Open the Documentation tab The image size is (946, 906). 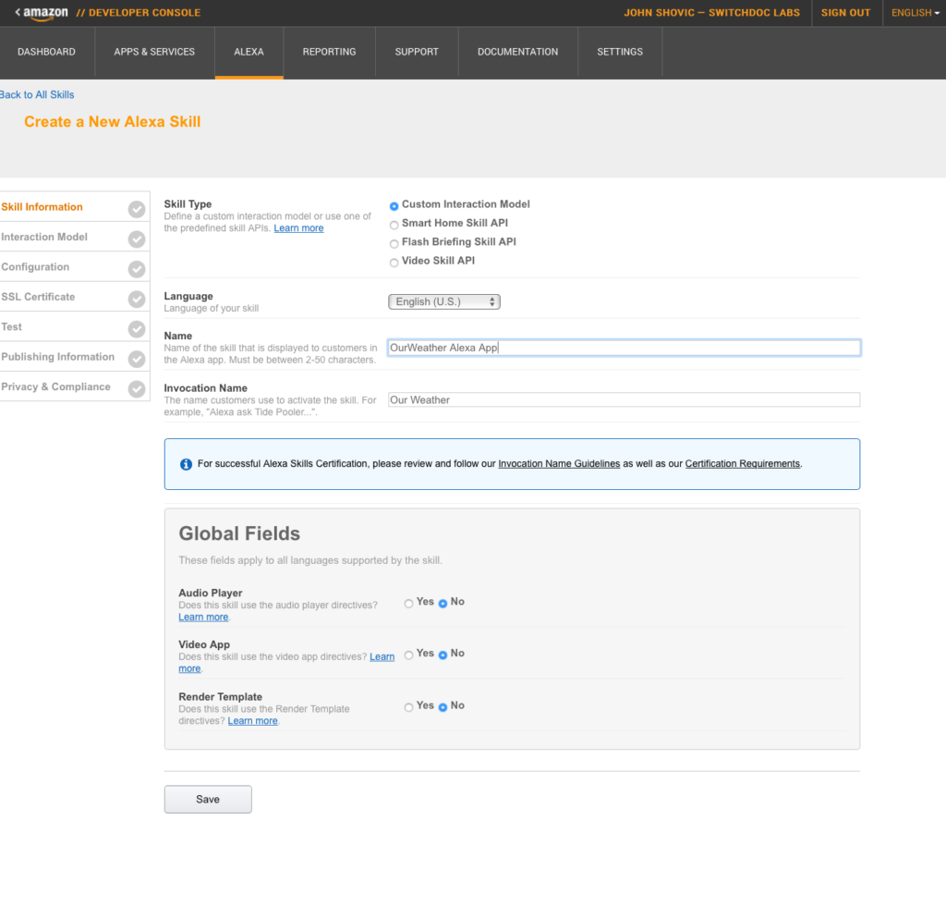(517, 52)
